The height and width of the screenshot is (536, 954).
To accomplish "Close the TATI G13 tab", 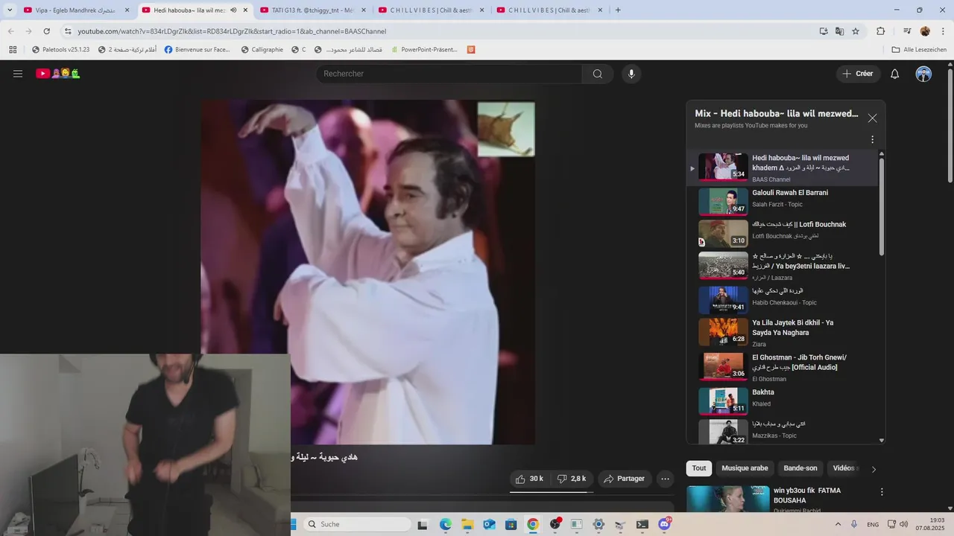I will (363, 10).
